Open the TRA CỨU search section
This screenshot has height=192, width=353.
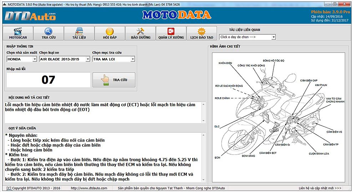[49, 33]
